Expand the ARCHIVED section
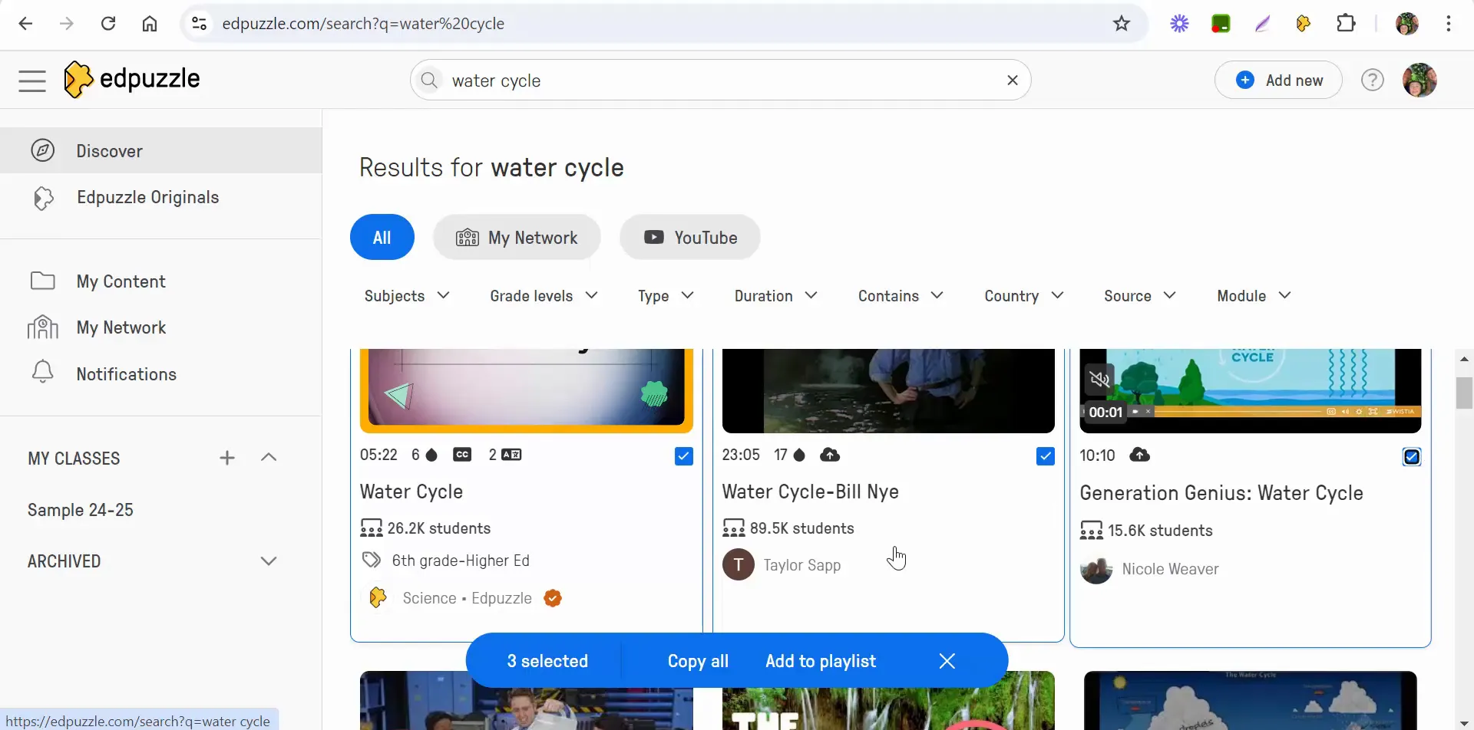The width and height of the screenshot is (1474, 730). (x=269, y=561)
